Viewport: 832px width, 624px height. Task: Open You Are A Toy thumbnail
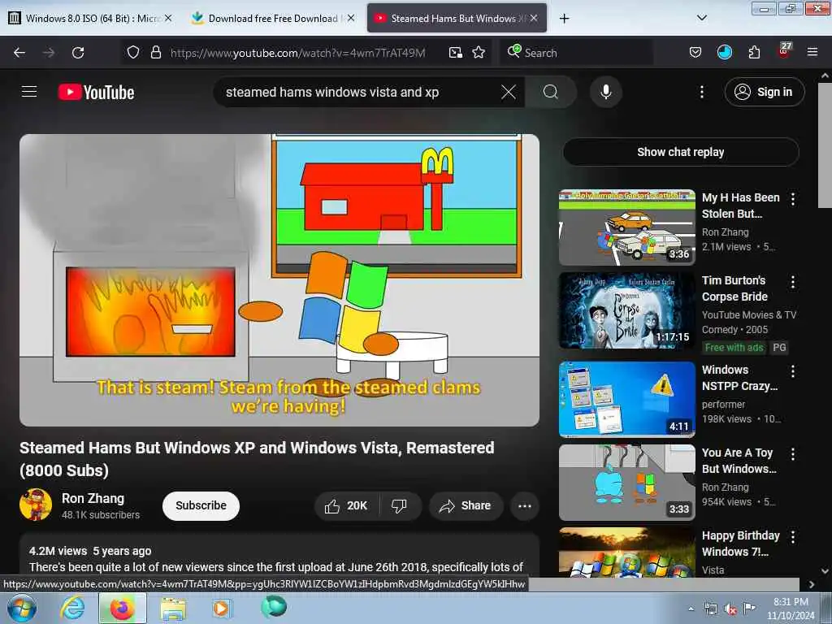[x=626, y=483]
